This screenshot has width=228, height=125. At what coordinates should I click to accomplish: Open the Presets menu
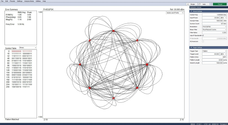[x=12, y=1]
